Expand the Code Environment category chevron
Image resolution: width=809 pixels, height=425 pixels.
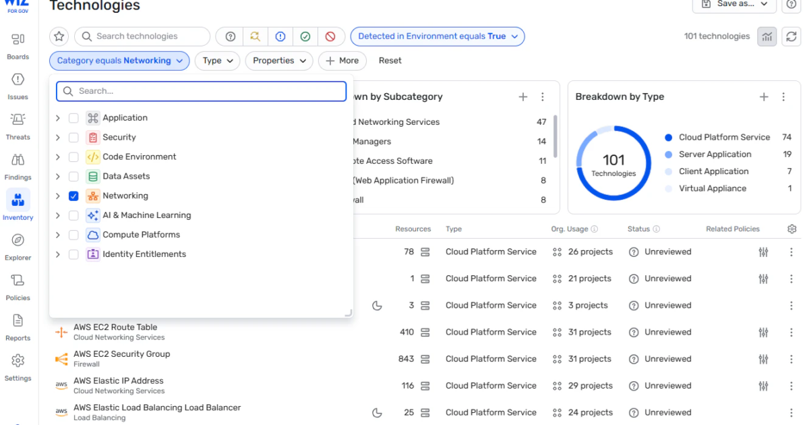58,157
